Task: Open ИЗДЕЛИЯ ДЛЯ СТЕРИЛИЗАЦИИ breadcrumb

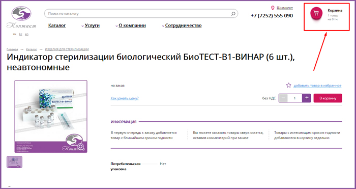Action: [67, 49]
